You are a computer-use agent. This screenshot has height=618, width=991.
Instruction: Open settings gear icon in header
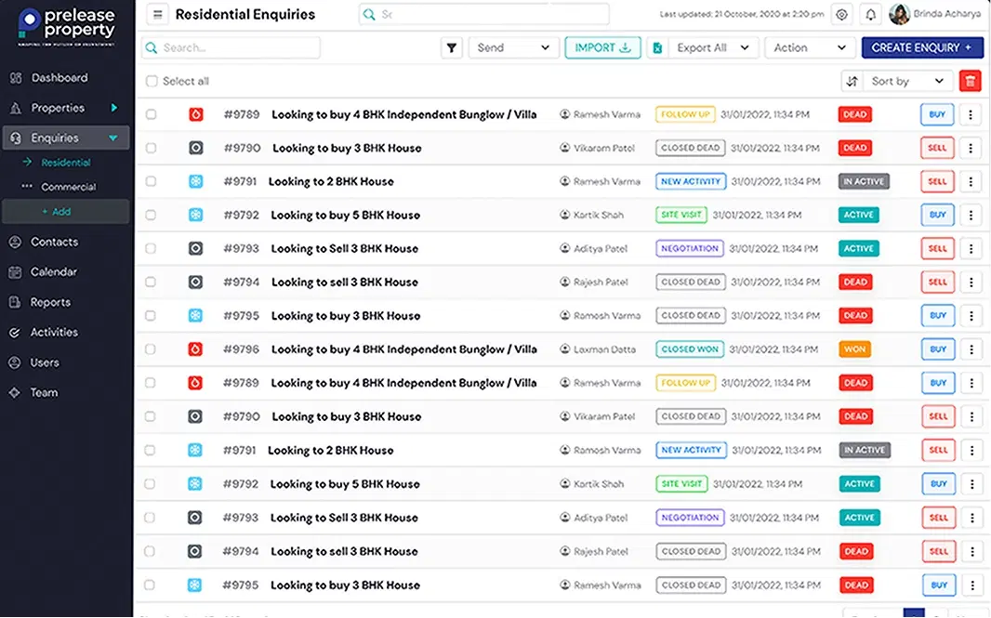point(841,15)
